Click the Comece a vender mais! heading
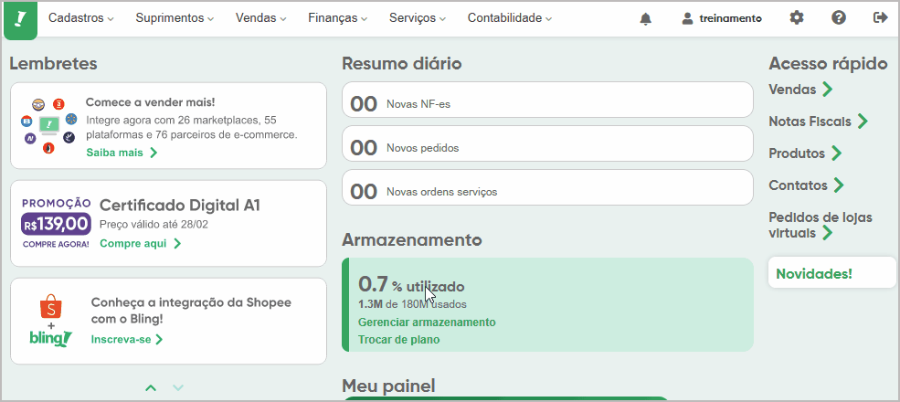900x402 pixels. pos(151,102)
